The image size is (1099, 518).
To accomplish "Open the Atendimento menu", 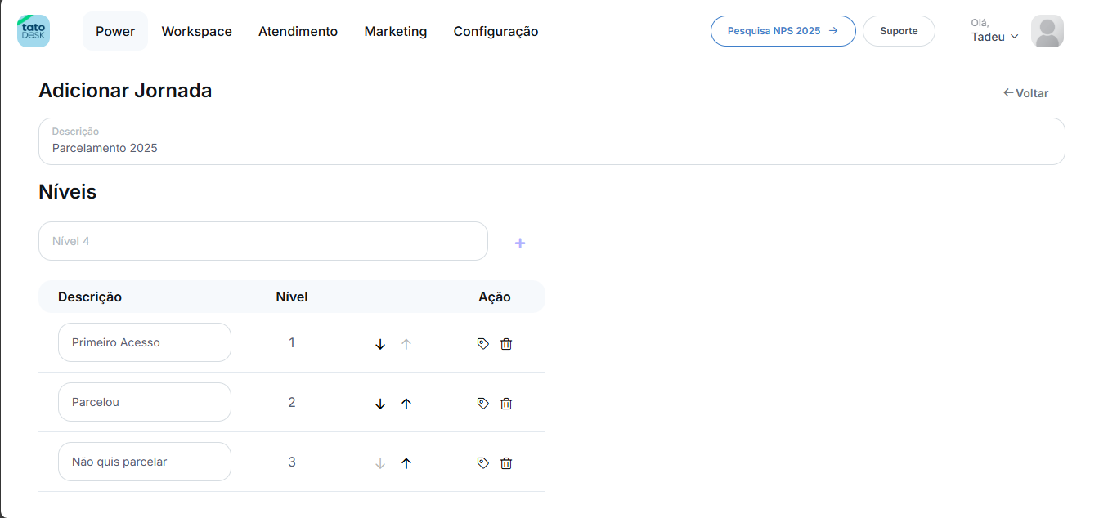I will [298, 32].
